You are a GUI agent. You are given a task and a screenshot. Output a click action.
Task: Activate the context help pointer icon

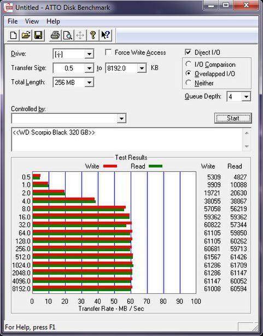tap(106, 35)
